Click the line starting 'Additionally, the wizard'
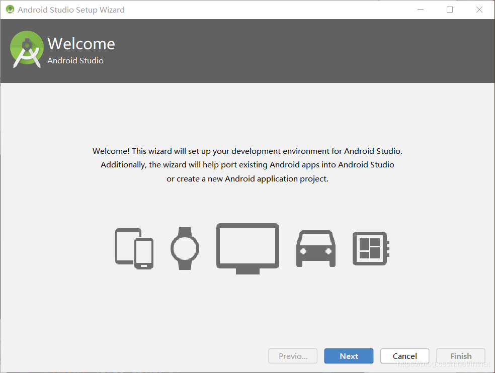The height and width of the screenshot is (373, 495). click(x=247, y=165)
